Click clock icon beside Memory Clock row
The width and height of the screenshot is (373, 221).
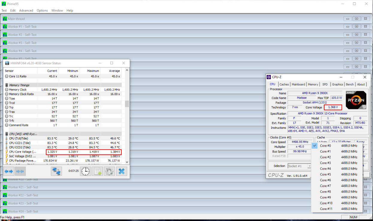(x=7, y=90)
